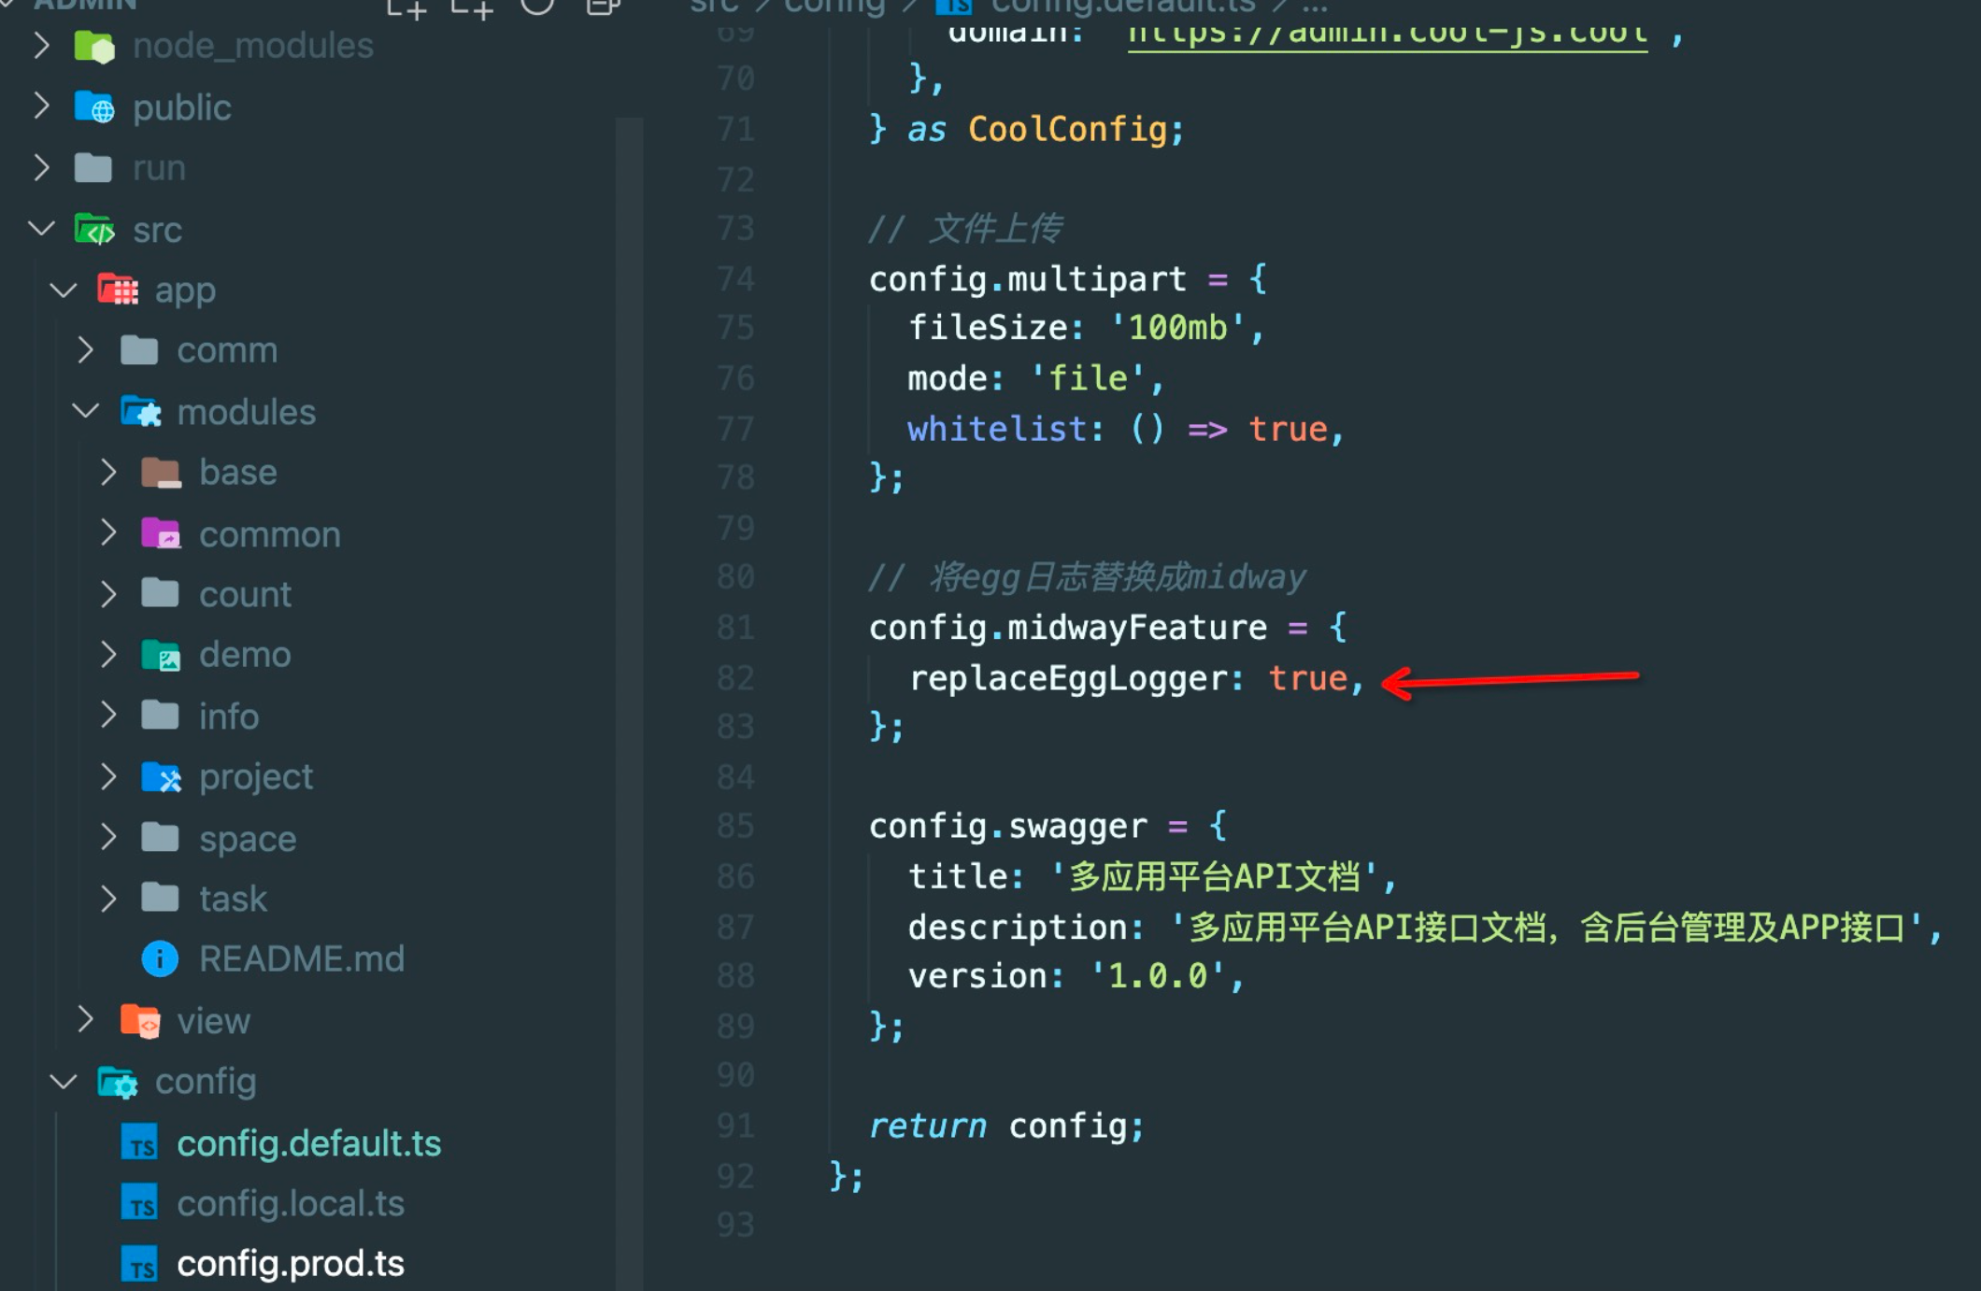Click the red app folder icon
This screenshot has height=1291, width=1981.
coord(118,290)
